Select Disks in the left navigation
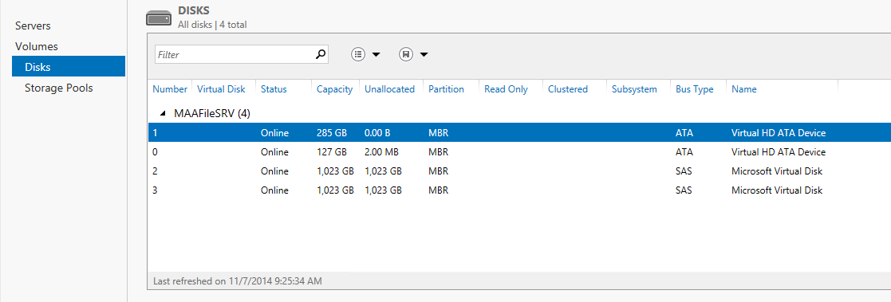The image size is (891, 302). coord(69,66)
